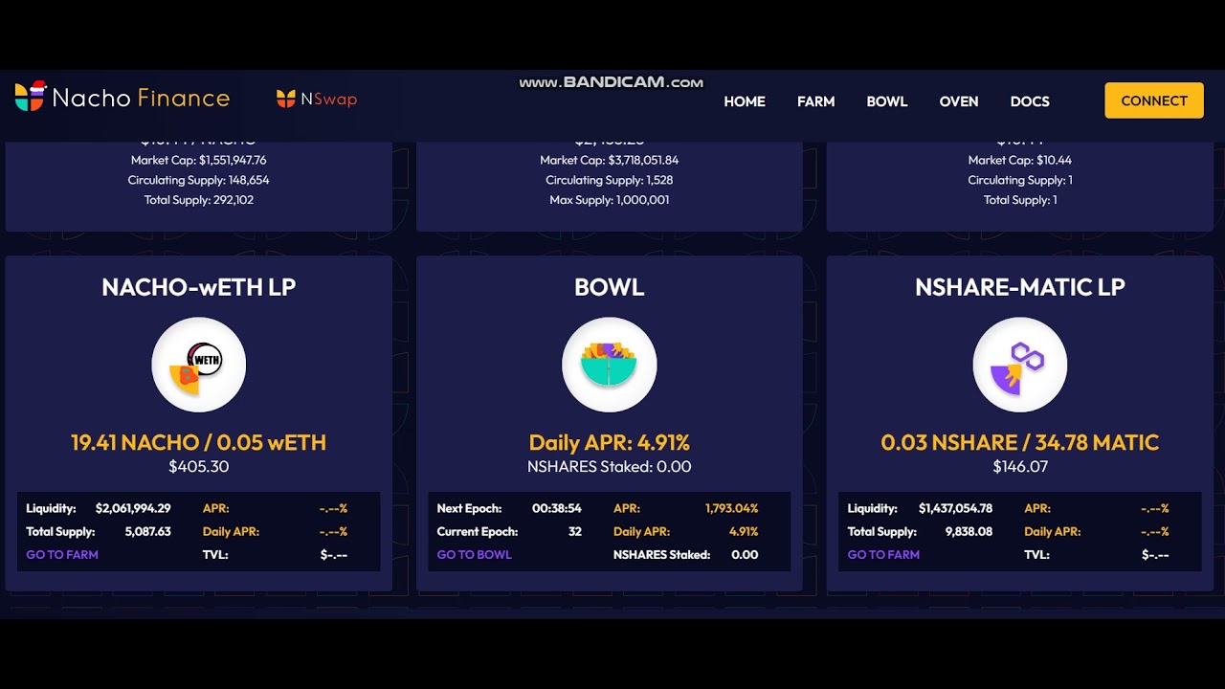Click the Nacho Finance brand title

pyautogui.click(x=141, y=98)
